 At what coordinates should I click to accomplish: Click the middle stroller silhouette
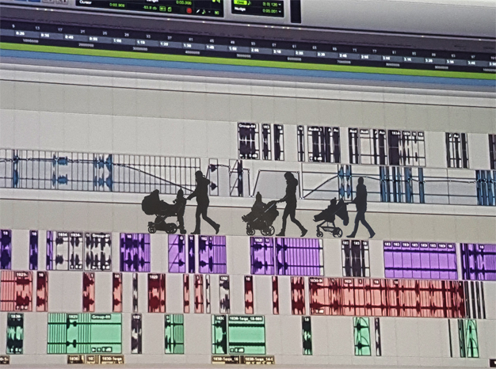pyautogui.click(x=260, y=217)
